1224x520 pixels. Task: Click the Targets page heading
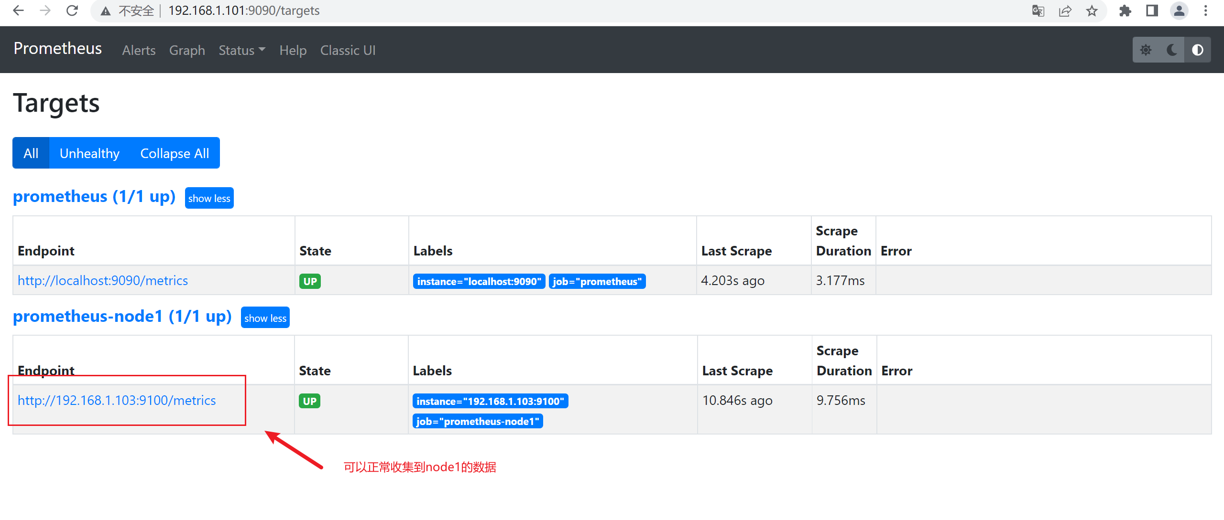pyautogui.click(x=56, y=103)
